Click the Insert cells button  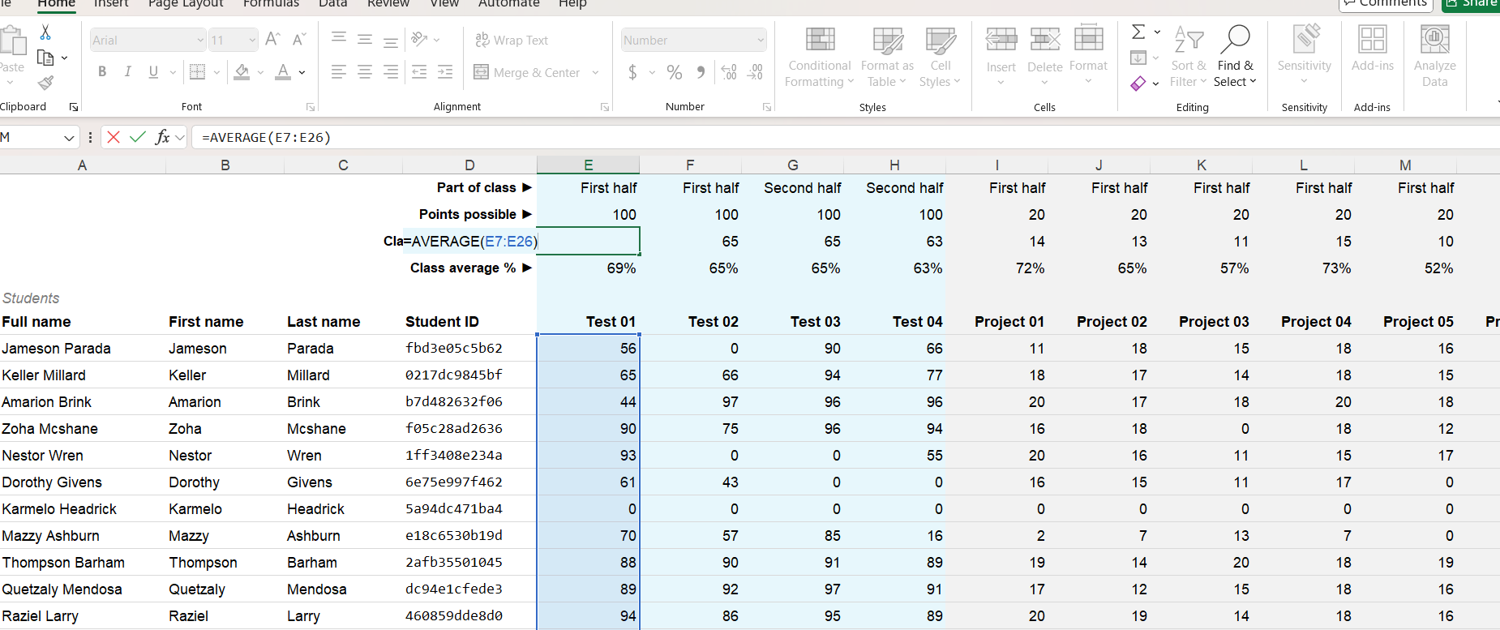(x=1001, y=56)
